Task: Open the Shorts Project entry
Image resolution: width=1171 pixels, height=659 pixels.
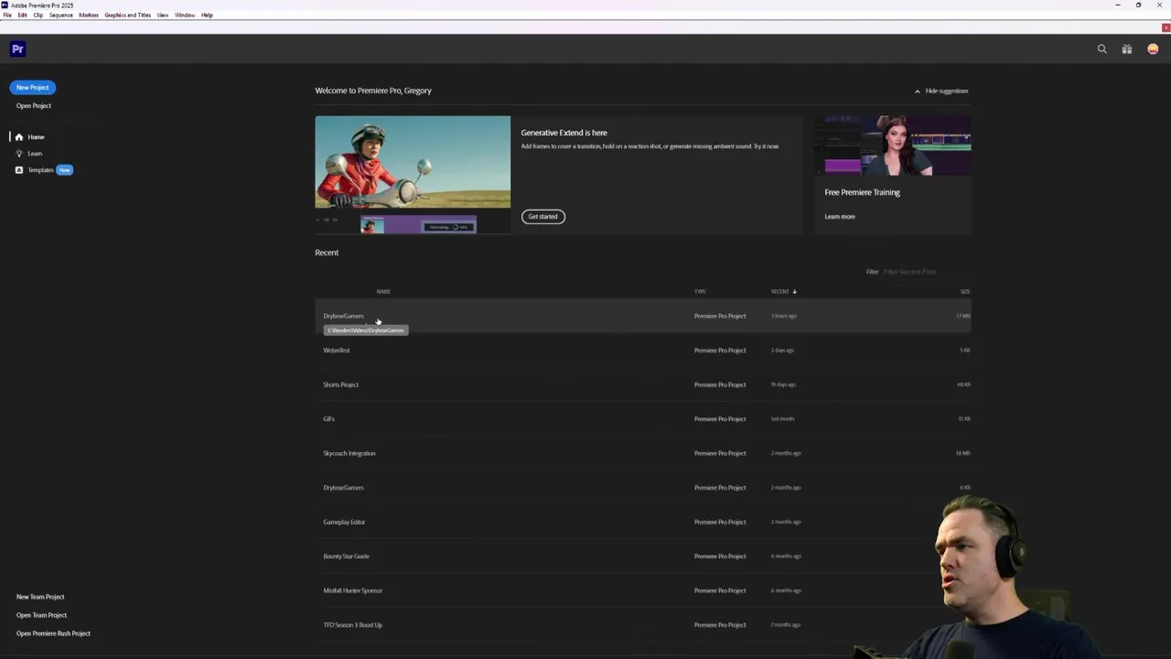Action: (643, 384)
